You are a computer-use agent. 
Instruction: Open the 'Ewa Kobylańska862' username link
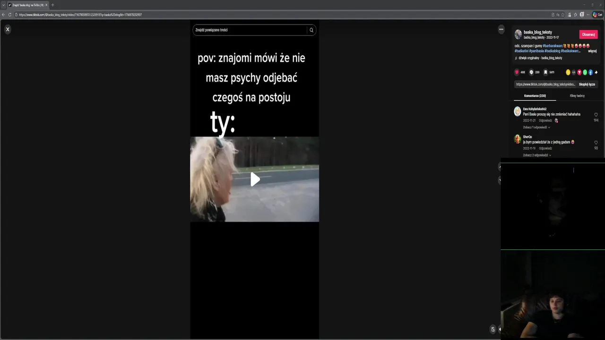(x=535, y=109)
